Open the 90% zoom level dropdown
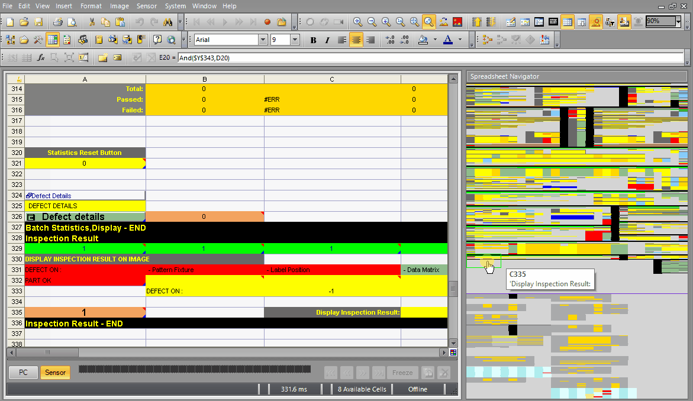Image resolution: width=693 pixels, height=401 pixels. 678,22
